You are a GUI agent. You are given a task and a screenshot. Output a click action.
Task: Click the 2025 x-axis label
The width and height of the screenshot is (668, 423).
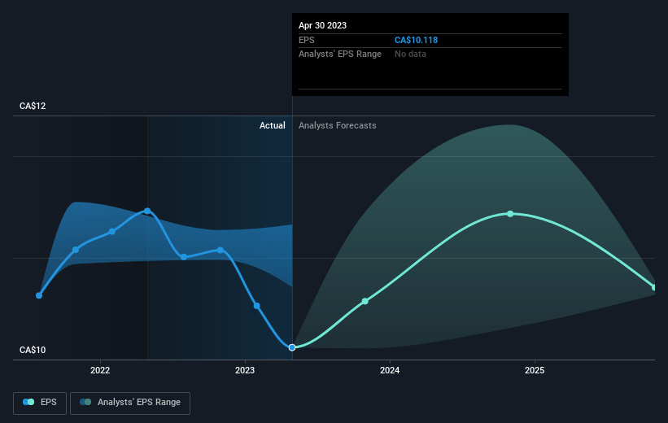point(535,370)
